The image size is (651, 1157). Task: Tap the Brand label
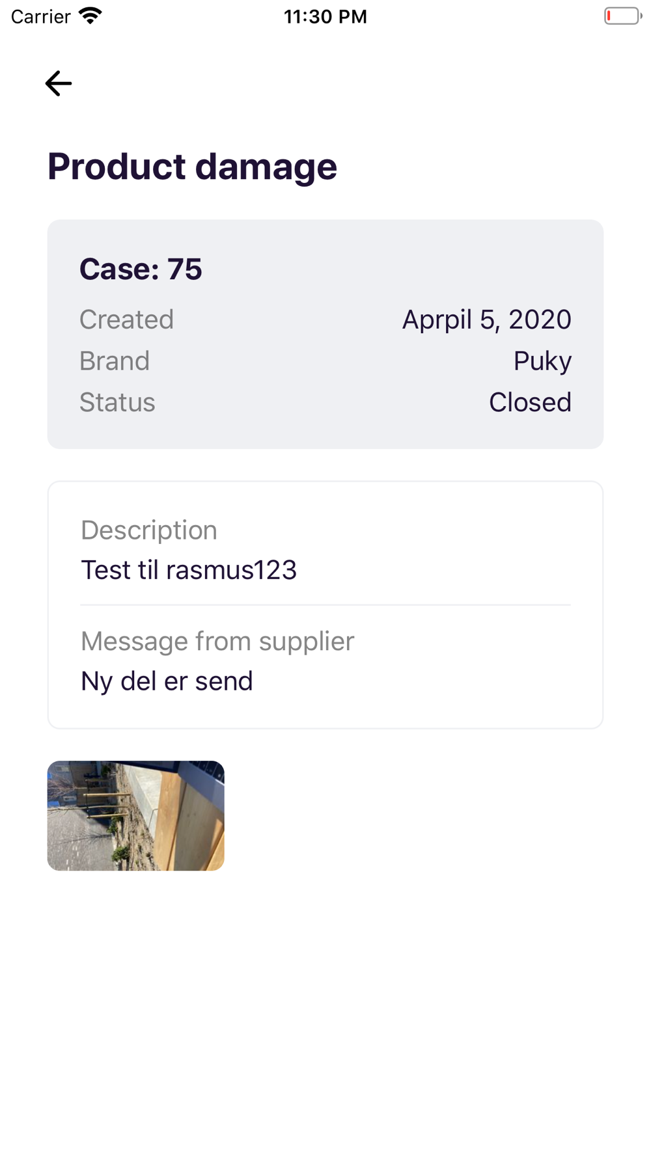pos(115,361)
